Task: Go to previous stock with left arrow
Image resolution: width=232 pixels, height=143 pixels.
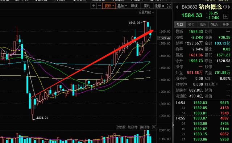Action: pyautogui.click(x=177, y=7)
